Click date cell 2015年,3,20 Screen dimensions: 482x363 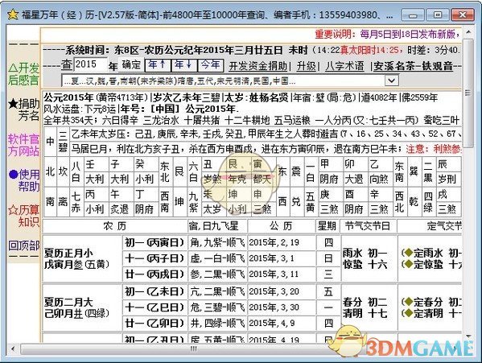pos(282,291)
